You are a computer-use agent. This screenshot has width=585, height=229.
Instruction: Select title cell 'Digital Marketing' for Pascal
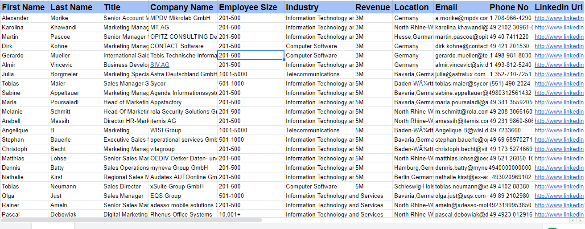click(126, 214)
